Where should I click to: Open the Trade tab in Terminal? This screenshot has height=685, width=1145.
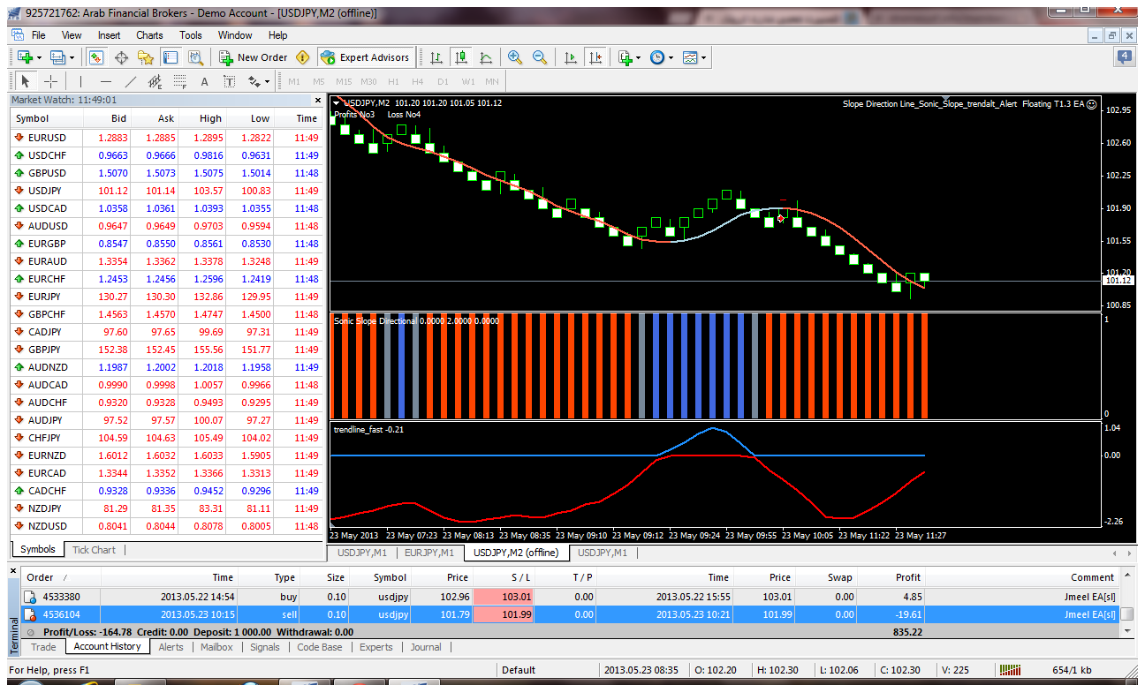[43, 647]
